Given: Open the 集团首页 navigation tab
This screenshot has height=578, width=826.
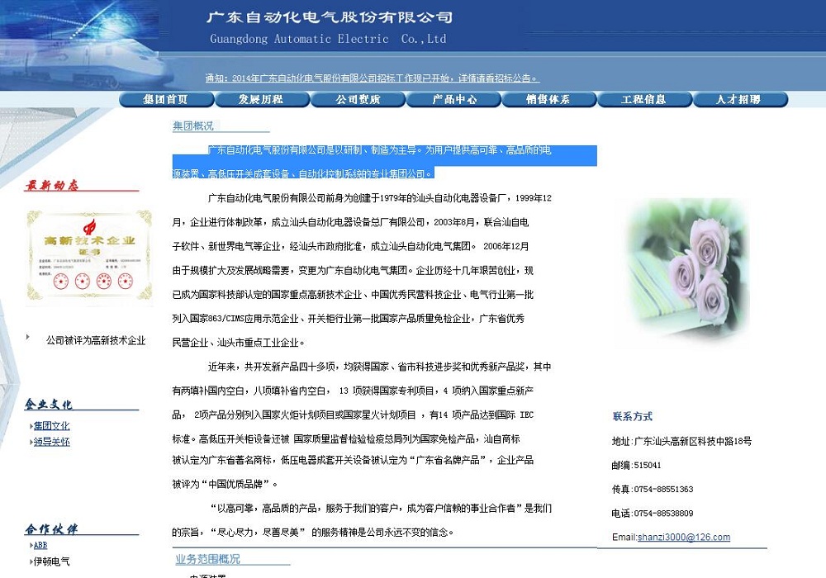Looking at the screenshot, I should point(167,99).
